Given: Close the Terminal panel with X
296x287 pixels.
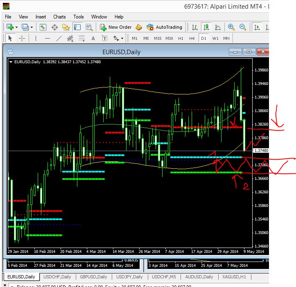Looking at the screenshot, I should pos(5,285).
